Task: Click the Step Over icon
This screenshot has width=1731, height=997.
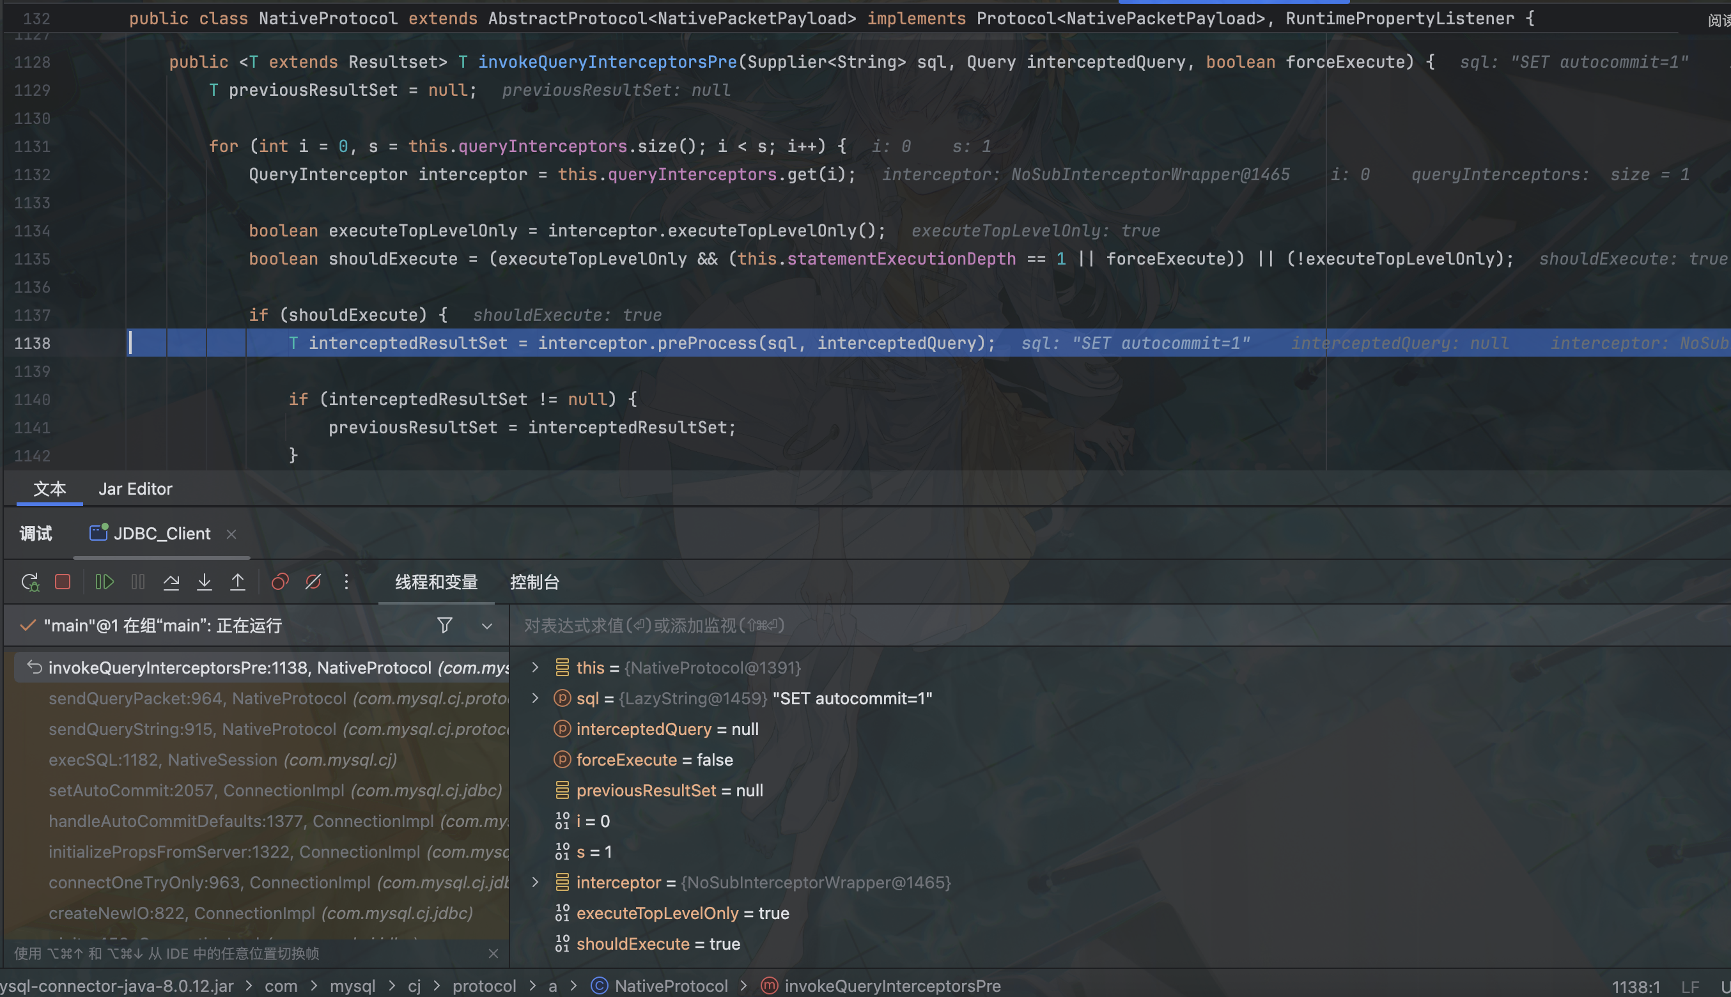Action: point(171,582)
